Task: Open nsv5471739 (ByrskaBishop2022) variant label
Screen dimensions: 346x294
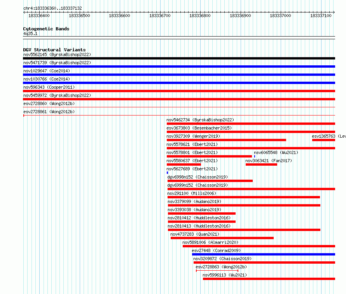Action: point(57,63)
